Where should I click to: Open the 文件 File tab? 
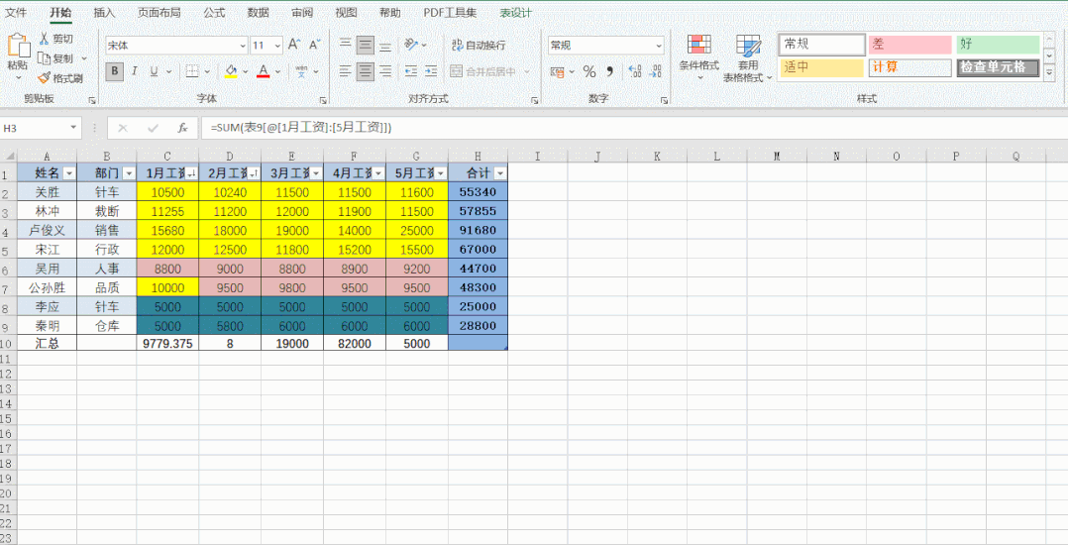click(16, 13)
